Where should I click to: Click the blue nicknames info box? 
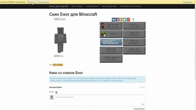[97, 79]
